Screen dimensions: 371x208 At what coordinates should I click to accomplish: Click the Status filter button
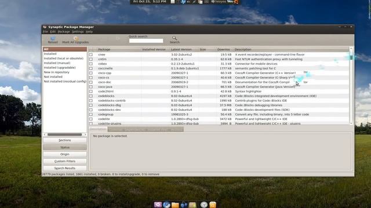pos(65,147)
